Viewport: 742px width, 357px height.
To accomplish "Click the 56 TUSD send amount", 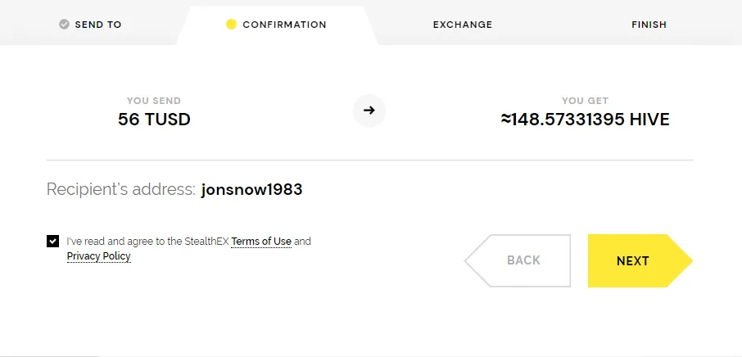I will tap(154, 120).
